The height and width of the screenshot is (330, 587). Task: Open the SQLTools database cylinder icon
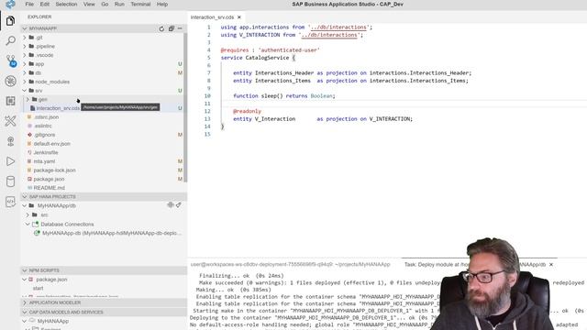pyautogui.click(x=10, y=181)
